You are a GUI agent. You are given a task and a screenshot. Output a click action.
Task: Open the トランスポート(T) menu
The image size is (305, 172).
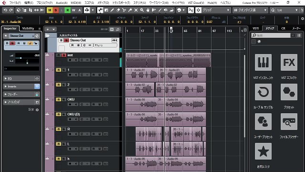(x=121, y=3)
